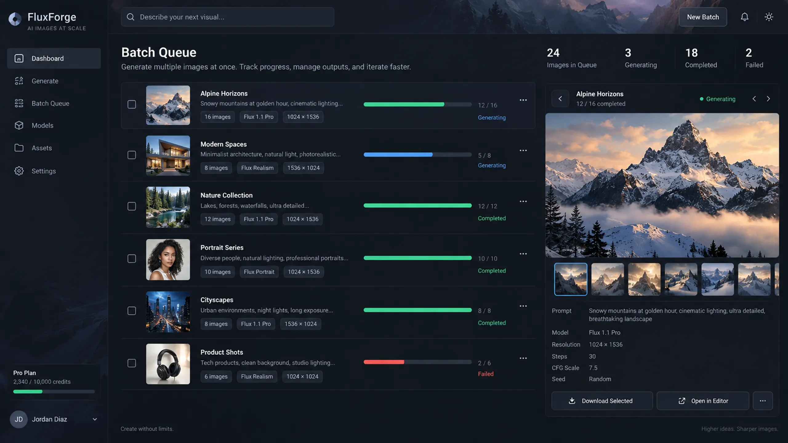Click the Product Shots headphones thumbnail
The image size is (788, 443).
click(168, 364)
